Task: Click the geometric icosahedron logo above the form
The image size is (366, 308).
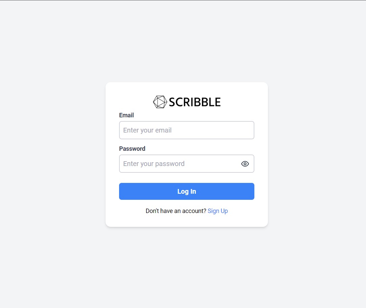Action: pyautogui.click(x=160, y=101)
